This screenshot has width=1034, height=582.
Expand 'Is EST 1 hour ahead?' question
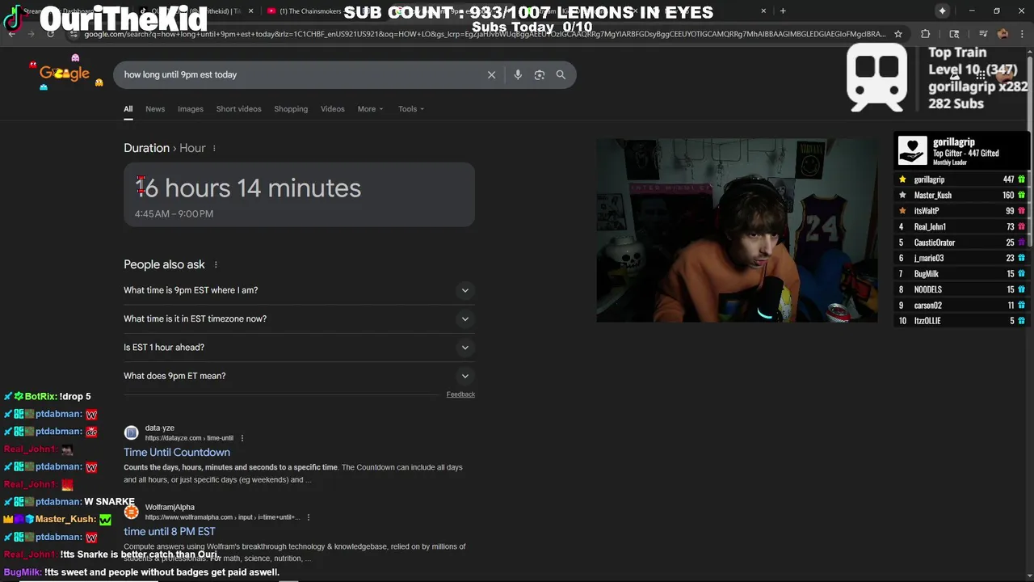(299, 347)
